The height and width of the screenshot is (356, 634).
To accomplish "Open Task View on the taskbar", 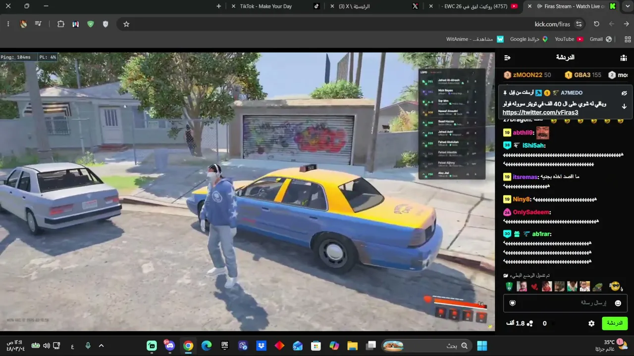I will [x=371, y=346].
